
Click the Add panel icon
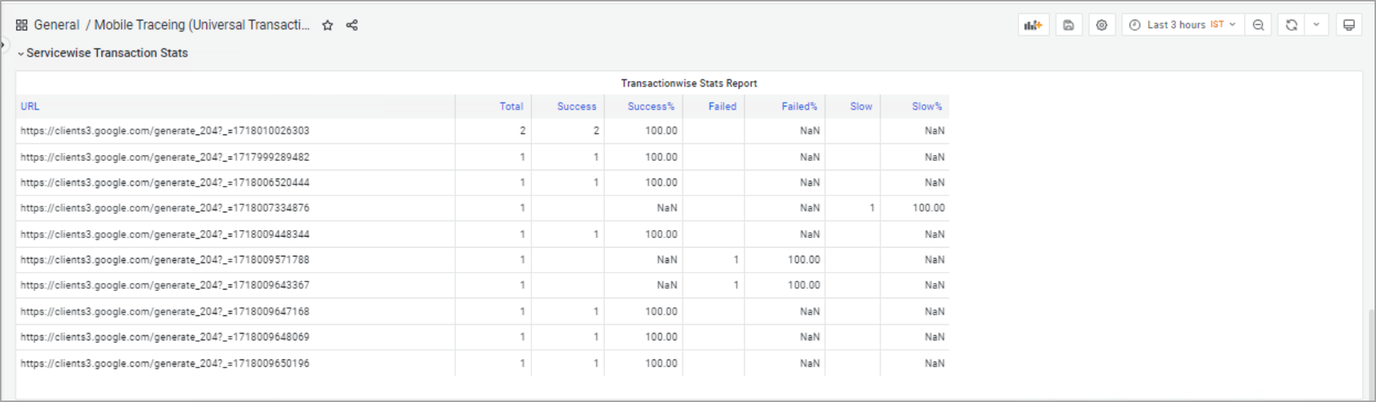(x=1034, y=25)
